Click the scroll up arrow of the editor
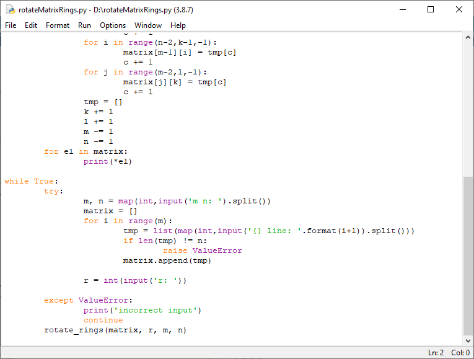Screen dimensions: 474x359 click(x=468, y=38)
